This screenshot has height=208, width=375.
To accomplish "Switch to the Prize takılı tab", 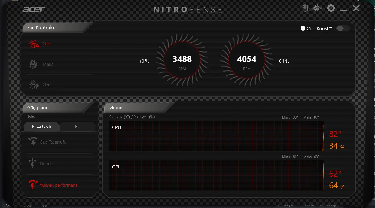I will click(42, 126).
